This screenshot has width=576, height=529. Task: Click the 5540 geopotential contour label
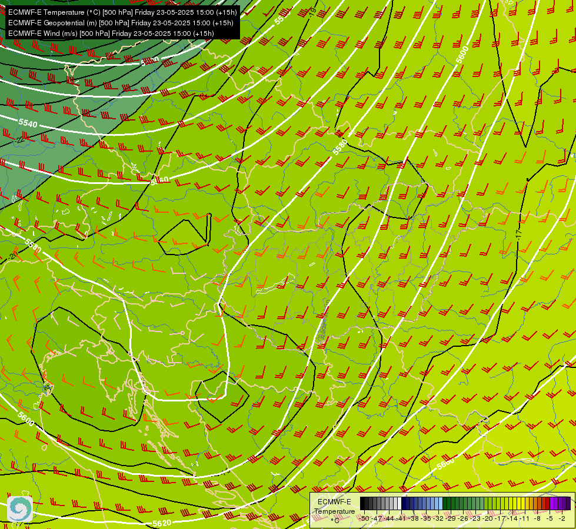click(x=28, y=123)
